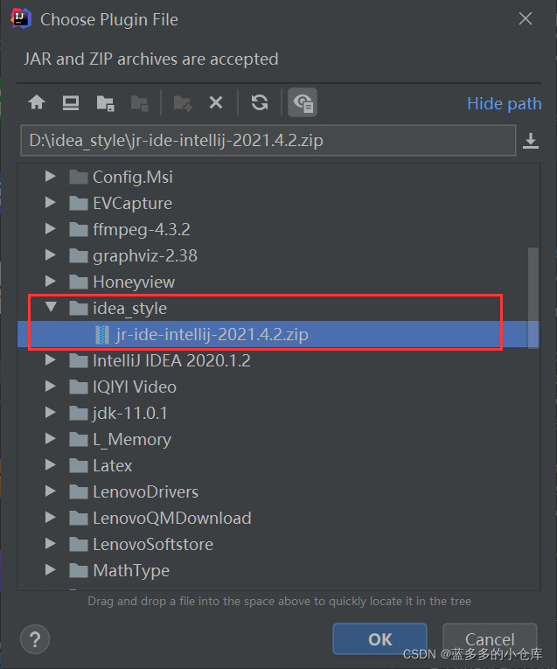Expand the L_Memory folder arrow
This screenshot has height=669, width=557.
pos(51,439)
